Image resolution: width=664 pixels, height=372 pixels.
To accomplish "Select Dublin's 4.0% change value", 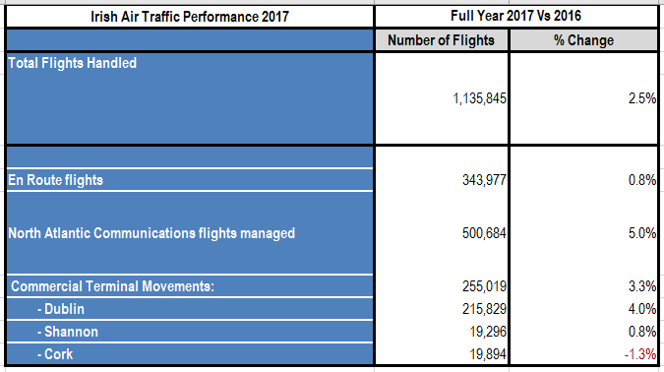I will point(642,309).
